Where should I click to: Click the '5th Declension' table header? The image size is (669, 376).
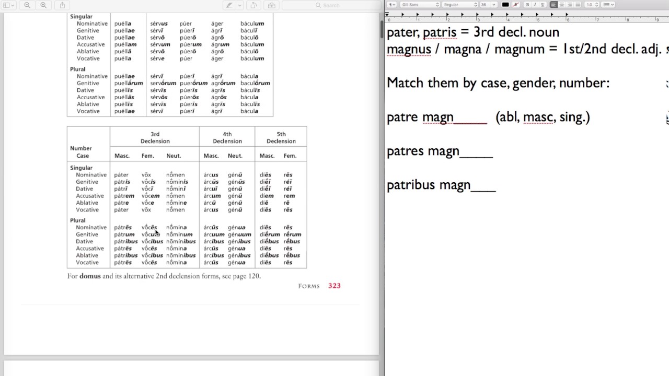click(281, 138)
